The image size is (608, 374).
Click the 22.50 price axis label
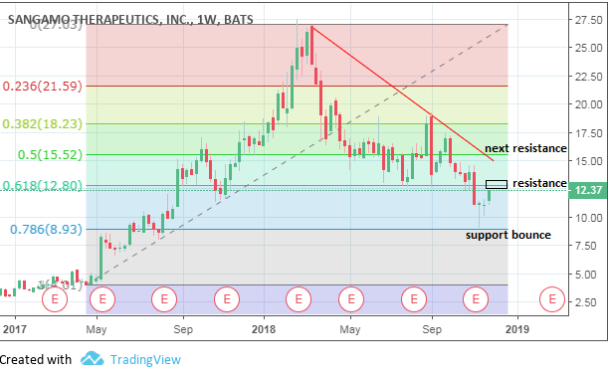pyautogui.click(x=588, y=77)
